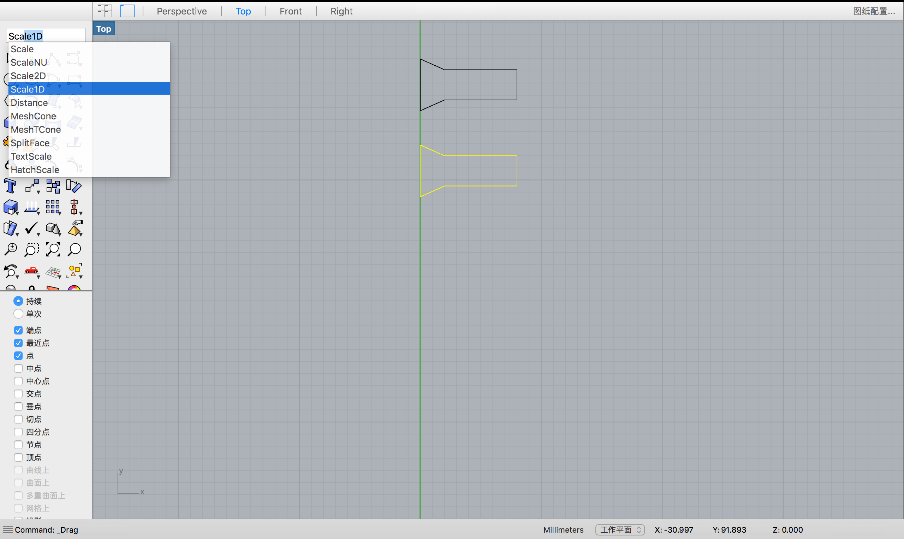Uncheck the 最近点 nearest snap

pos(18,343)
